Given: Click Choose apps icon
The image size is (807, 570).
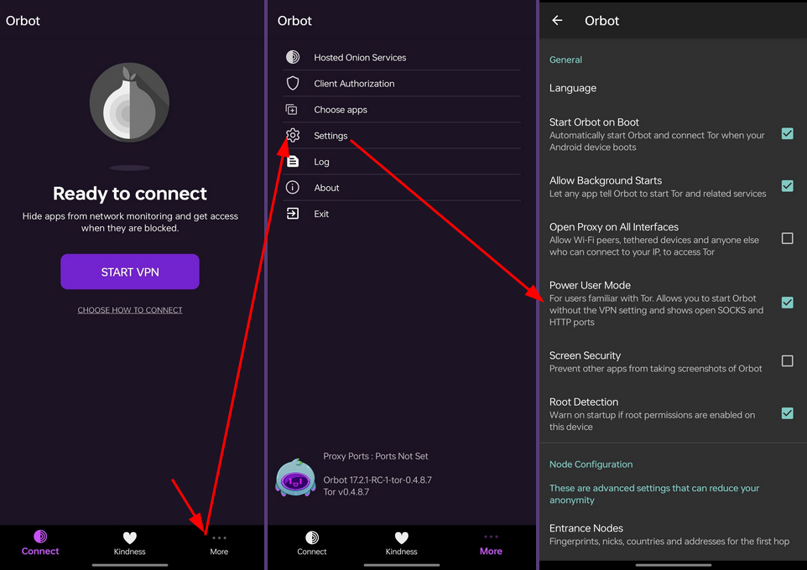Looking at the screenshot, I should (292, 110).
